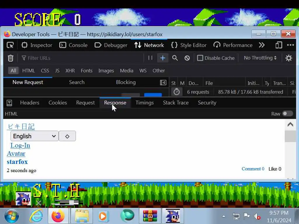Click the diamond button beside English
The image size is (299, 224).
point(67,136)
